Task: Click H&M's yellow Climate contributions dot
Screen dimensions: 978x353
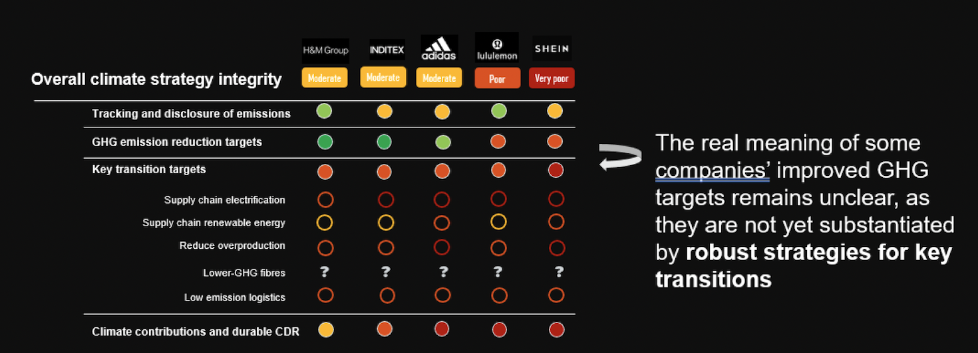Action: pyautogui.click(x=325, y=328)
